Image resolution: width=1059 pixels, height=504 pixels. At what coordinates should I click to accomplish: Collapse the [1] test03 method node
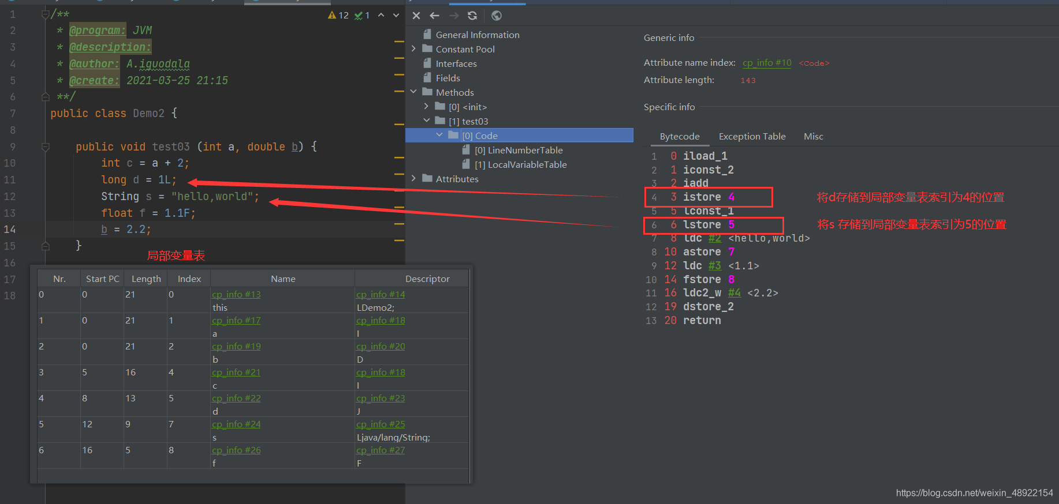click(426, 121)
